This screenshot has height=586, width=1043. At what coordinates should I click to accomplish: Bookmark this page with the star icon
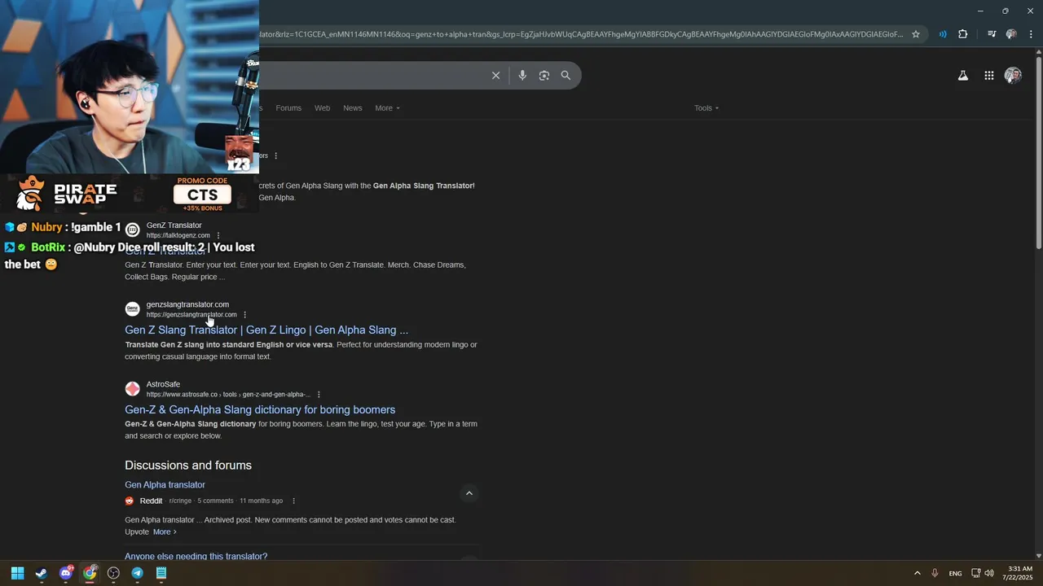[x=916, y=34]
